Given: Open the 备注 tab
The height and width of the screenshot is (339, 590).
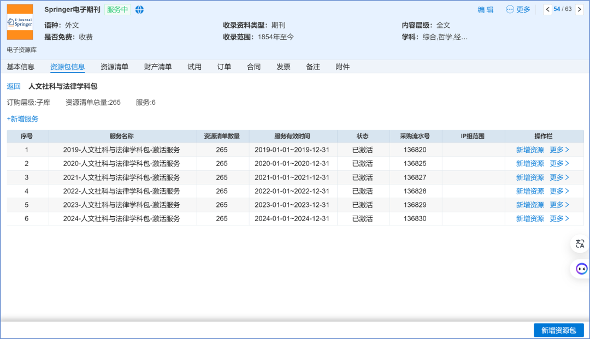Looking at the screenshot, I should (313, 67).
